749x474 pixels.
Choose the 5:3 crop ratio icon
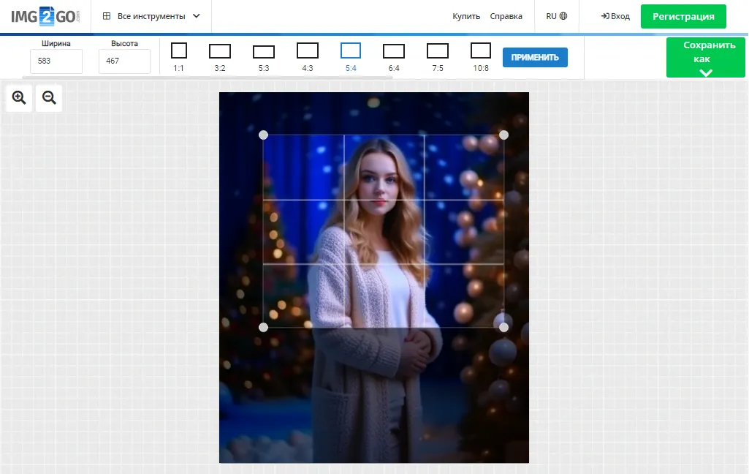click(x=264, y=52)
